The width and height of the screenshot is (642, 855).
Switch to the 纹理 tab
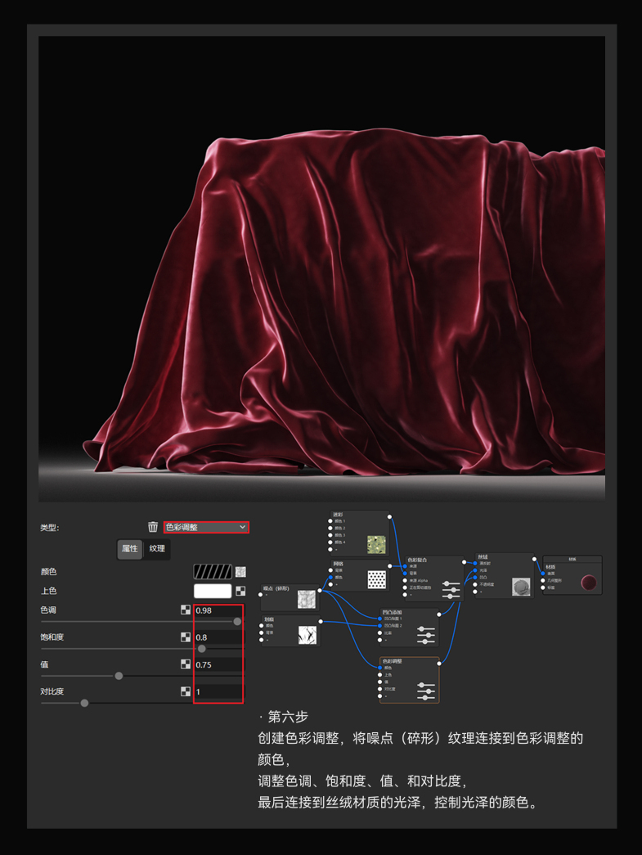[157, 549]
